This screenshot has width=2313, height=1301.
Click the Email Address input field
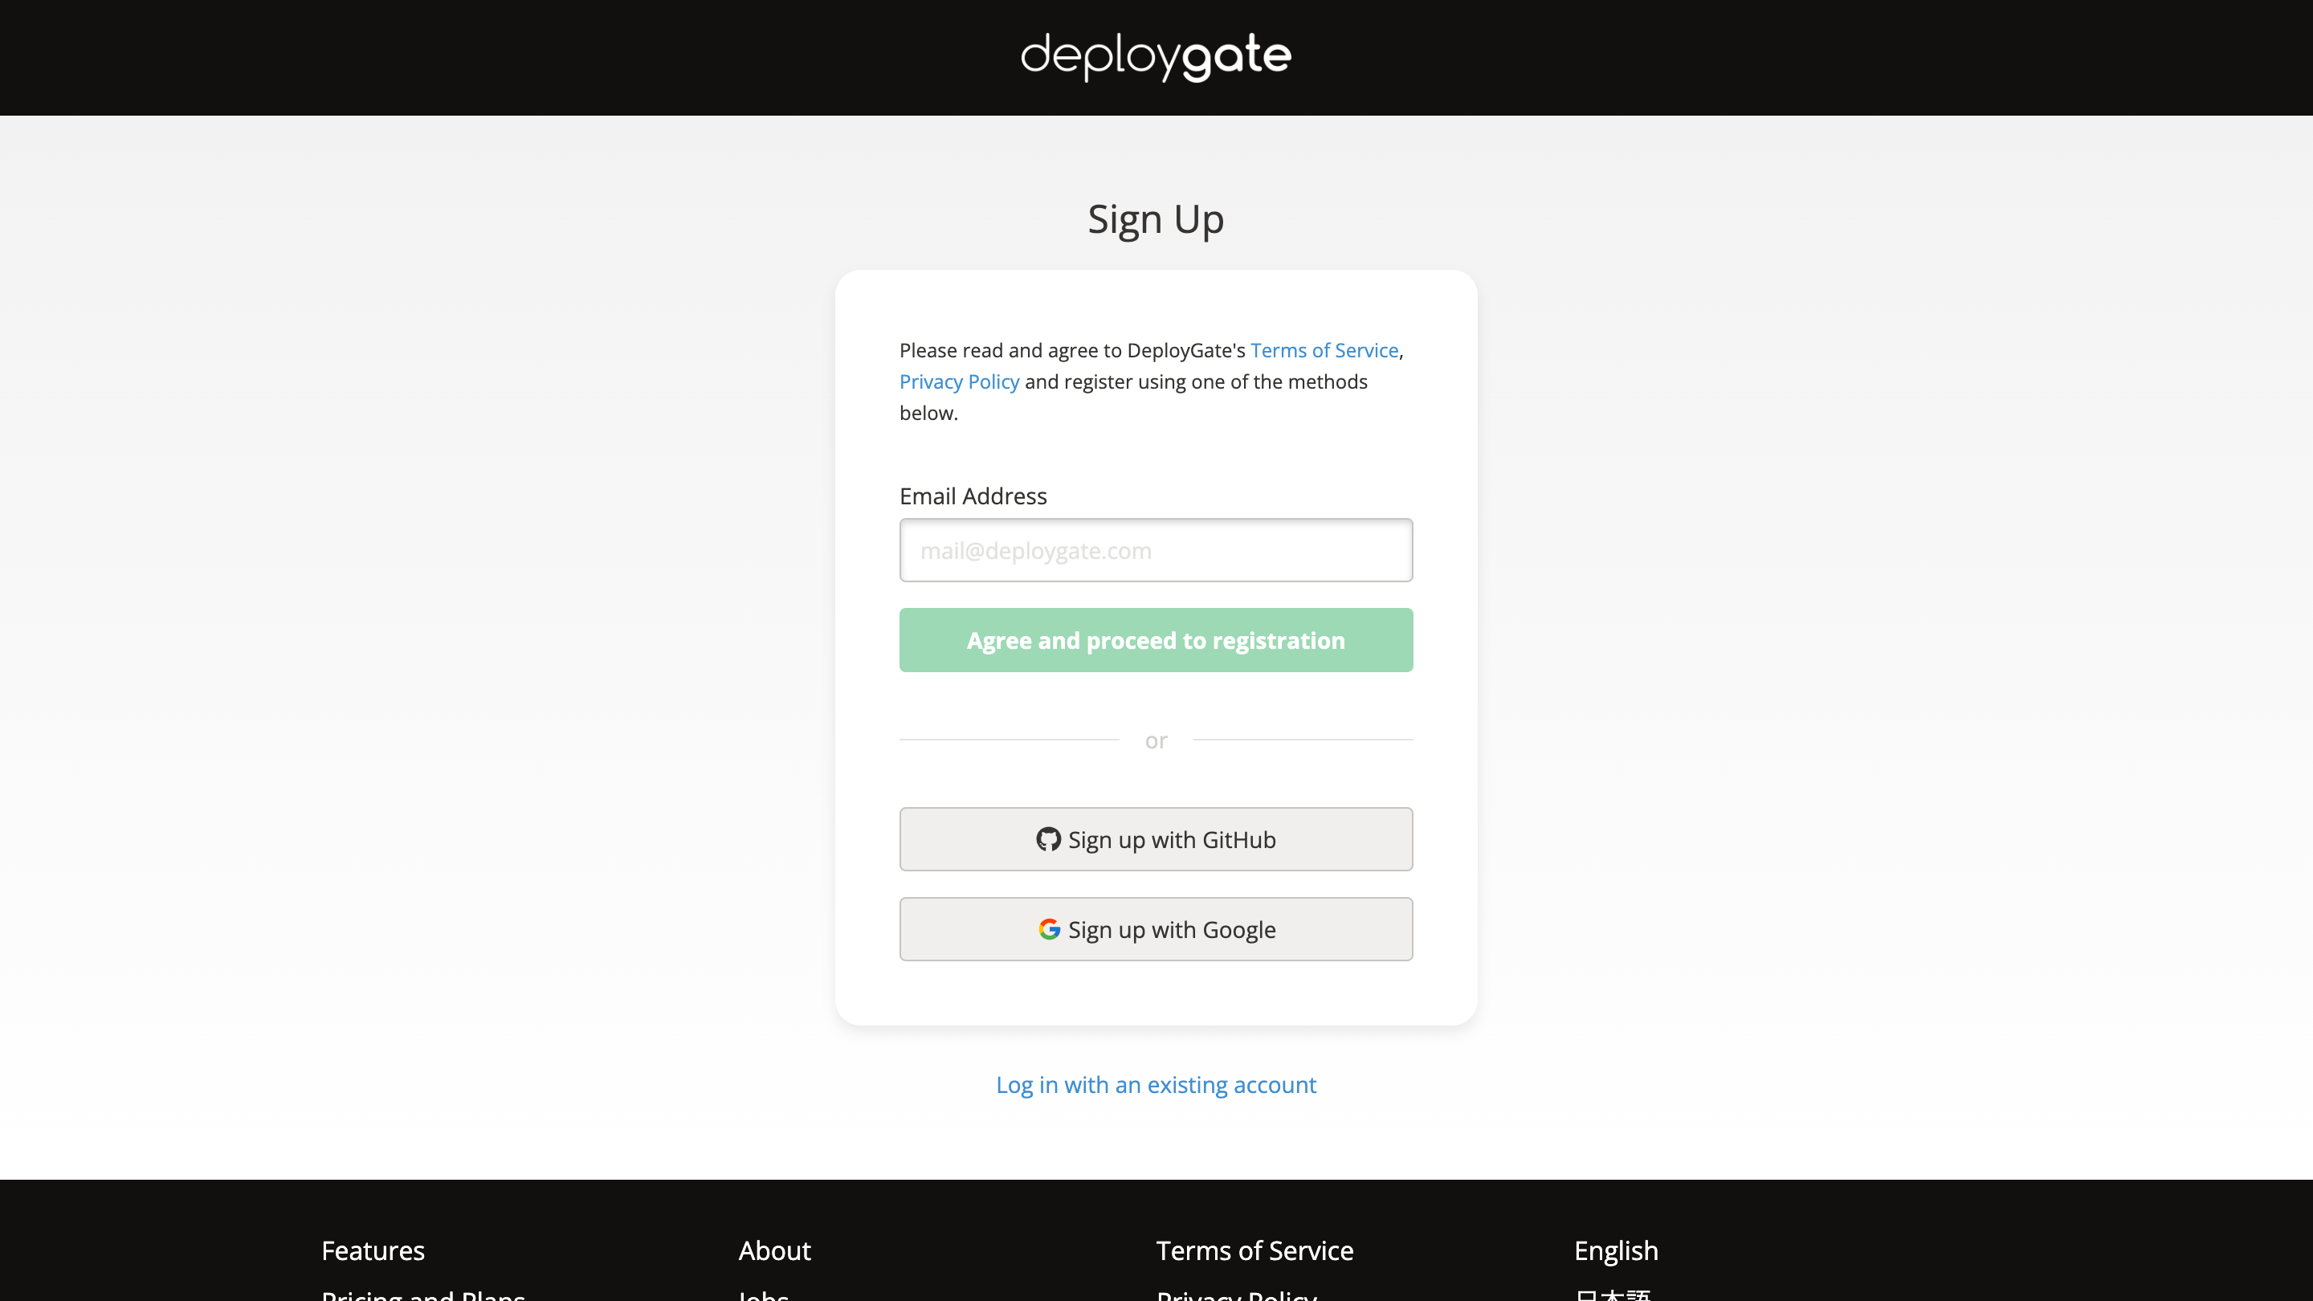[x=1156, y=549]
